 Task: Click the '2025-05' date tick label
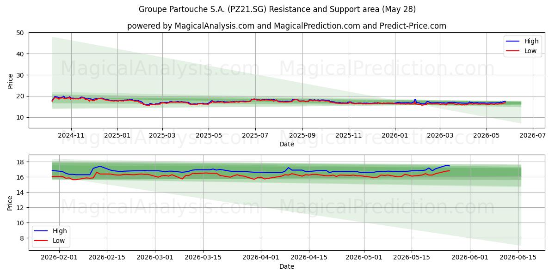[x=208, y=136]
